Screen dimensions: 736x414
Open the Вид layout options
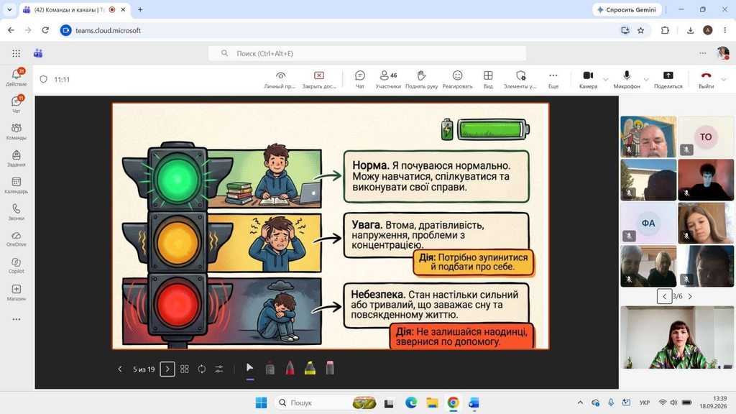tap(488, 79)
